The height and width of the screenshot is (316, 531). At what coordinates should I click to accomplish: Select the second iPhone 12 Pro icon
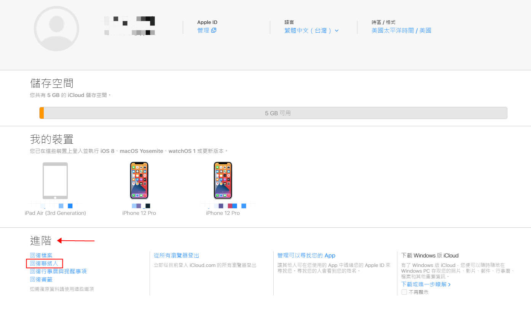(223, 181)
